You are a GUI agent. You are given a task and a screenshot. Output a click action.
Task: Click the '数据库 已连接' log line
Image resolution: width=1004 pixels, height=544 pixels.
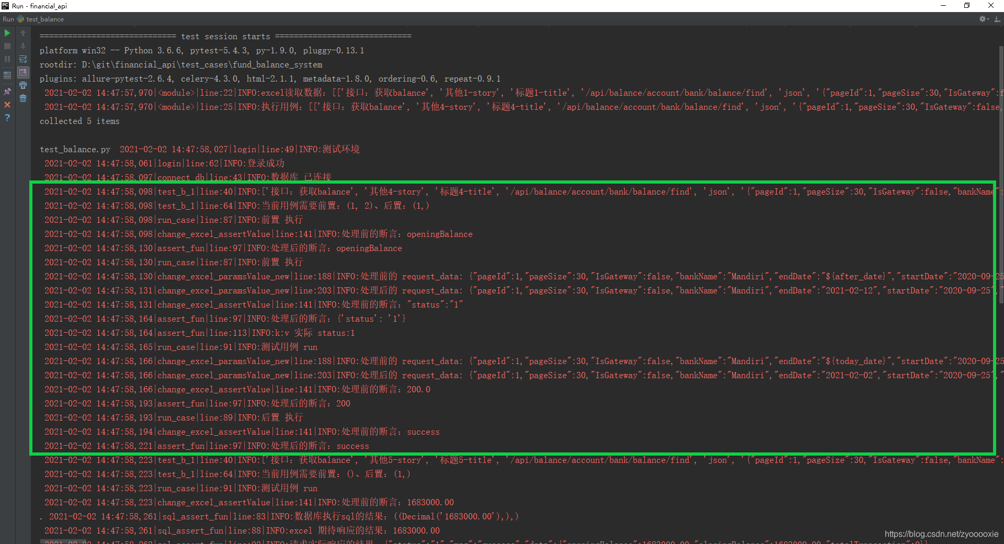(x=188, y=178)
